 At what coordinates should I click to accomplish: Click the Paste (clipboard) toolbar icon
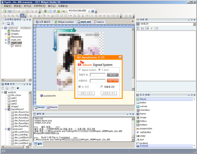[x=27, y=11]
